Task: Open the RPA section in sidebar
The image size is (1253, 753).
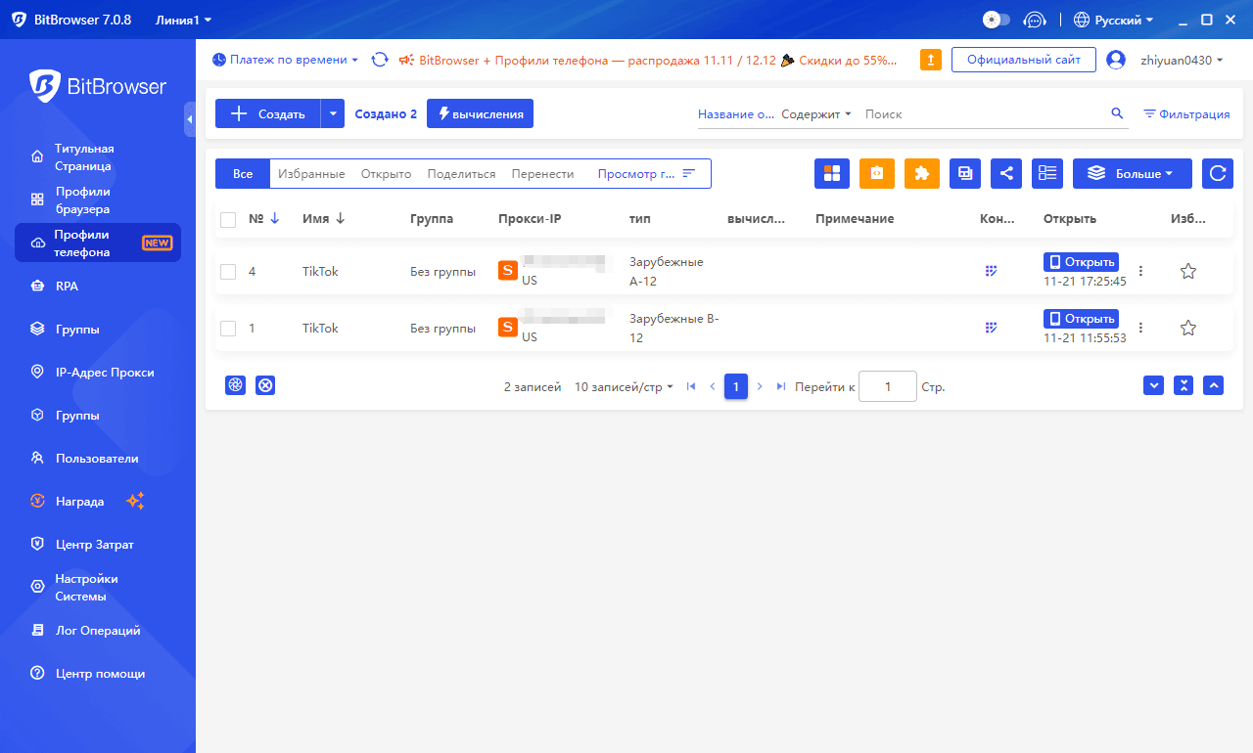Action: 66,286
